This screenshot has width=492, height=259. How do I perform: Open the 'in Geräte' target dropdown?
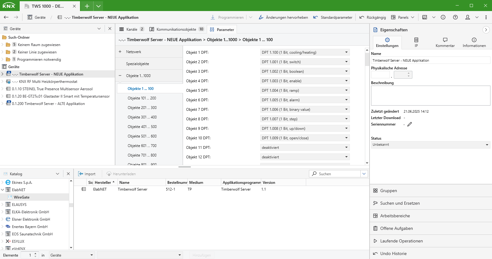point(72,255)
